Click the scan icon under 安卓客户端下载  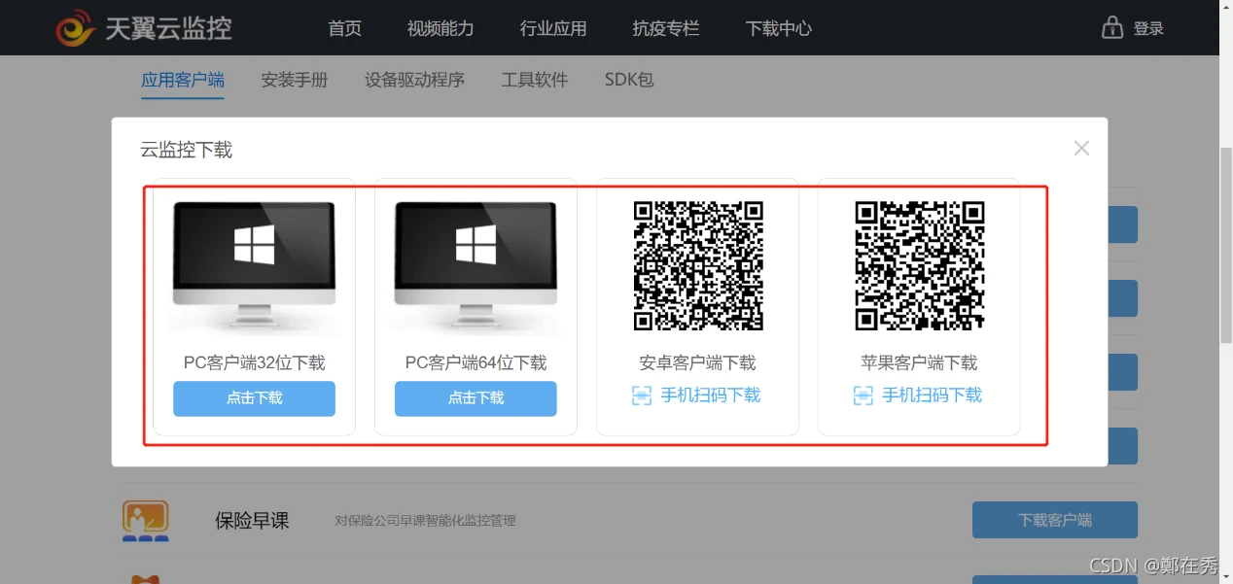tap(642, 395)
